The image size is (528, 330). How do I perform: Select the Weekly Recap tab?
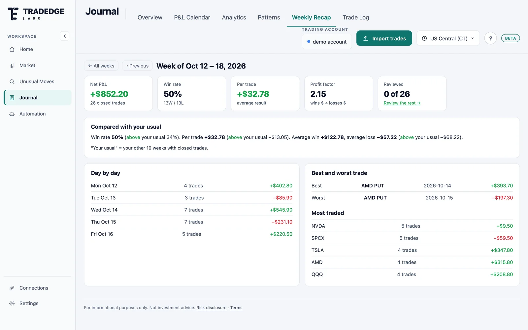(x=311, y=17)
